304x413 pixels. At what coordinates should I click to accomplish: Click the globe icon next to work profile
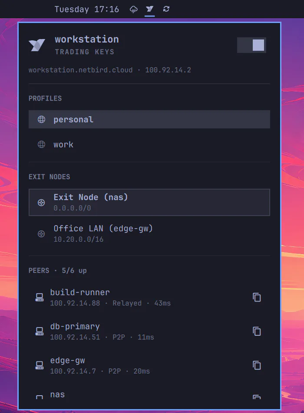pos(41,144)
